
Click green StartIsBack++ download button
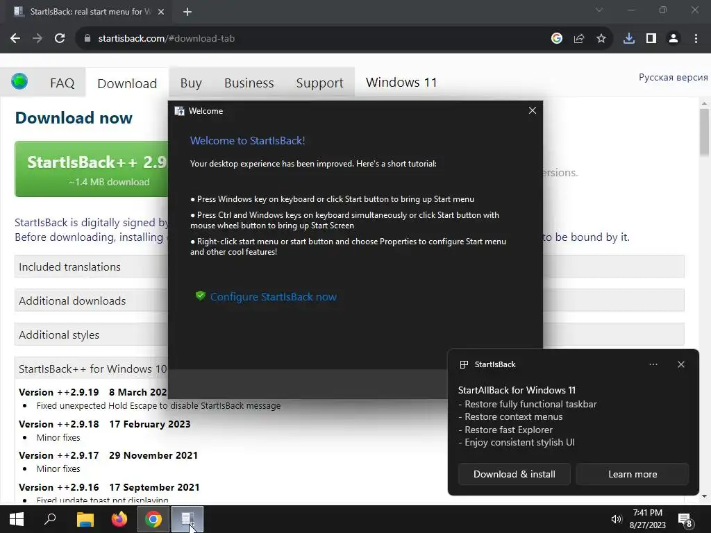(92, 169)
